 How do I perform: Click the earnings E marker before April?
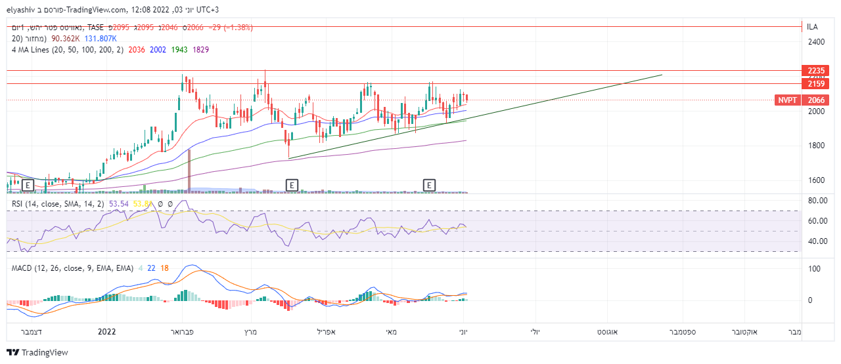click(x=292, y=186)
